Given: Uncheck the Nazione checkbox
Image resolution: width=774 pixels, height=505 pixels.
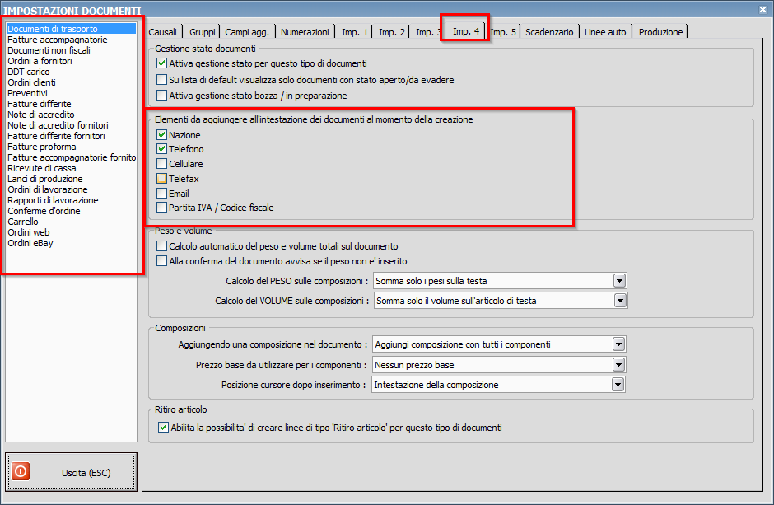Looking at the screenshot, I should [161, 135].
